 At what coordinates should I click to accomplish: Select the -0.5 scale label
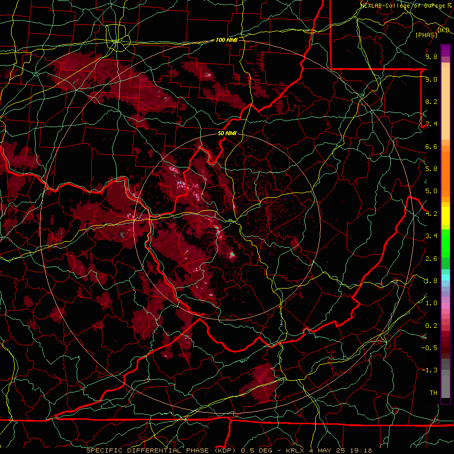tap(430, 348)
